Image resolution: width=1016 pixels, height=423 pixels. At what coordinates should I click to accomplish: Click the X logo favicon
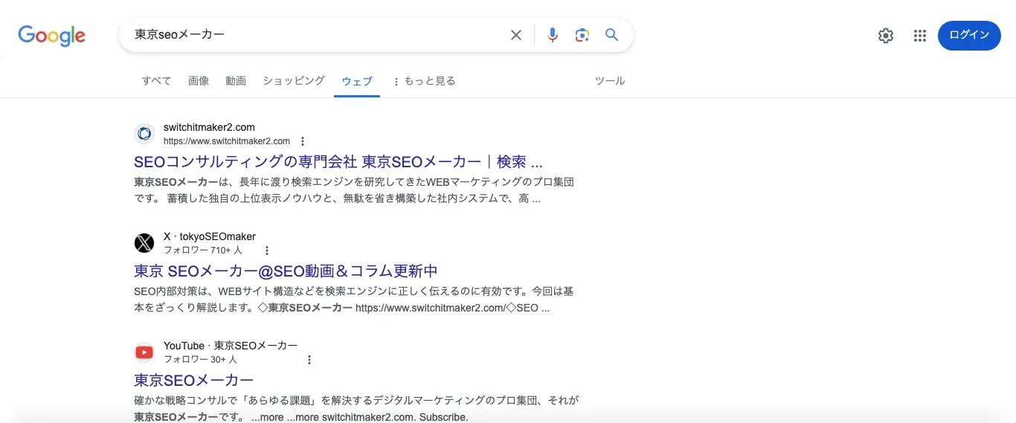(144, 243)
